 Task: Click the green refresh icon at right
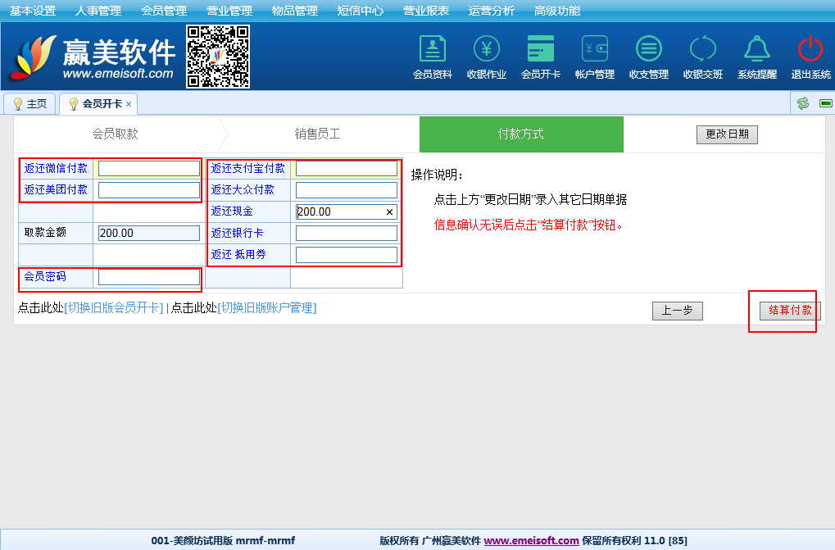tap(803, 103)
